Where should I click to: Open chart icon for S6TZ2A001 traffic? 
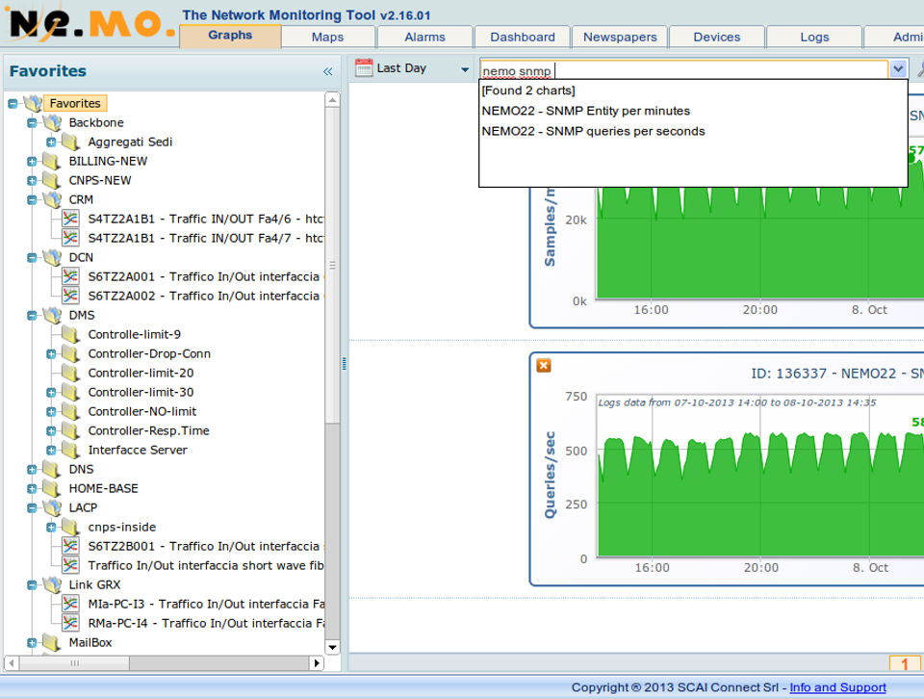70,276
